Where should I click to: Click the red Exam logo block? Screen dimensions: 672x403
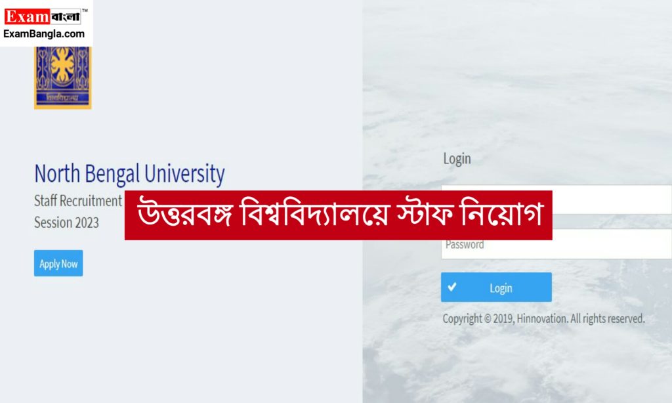click(x=27, y=16)
